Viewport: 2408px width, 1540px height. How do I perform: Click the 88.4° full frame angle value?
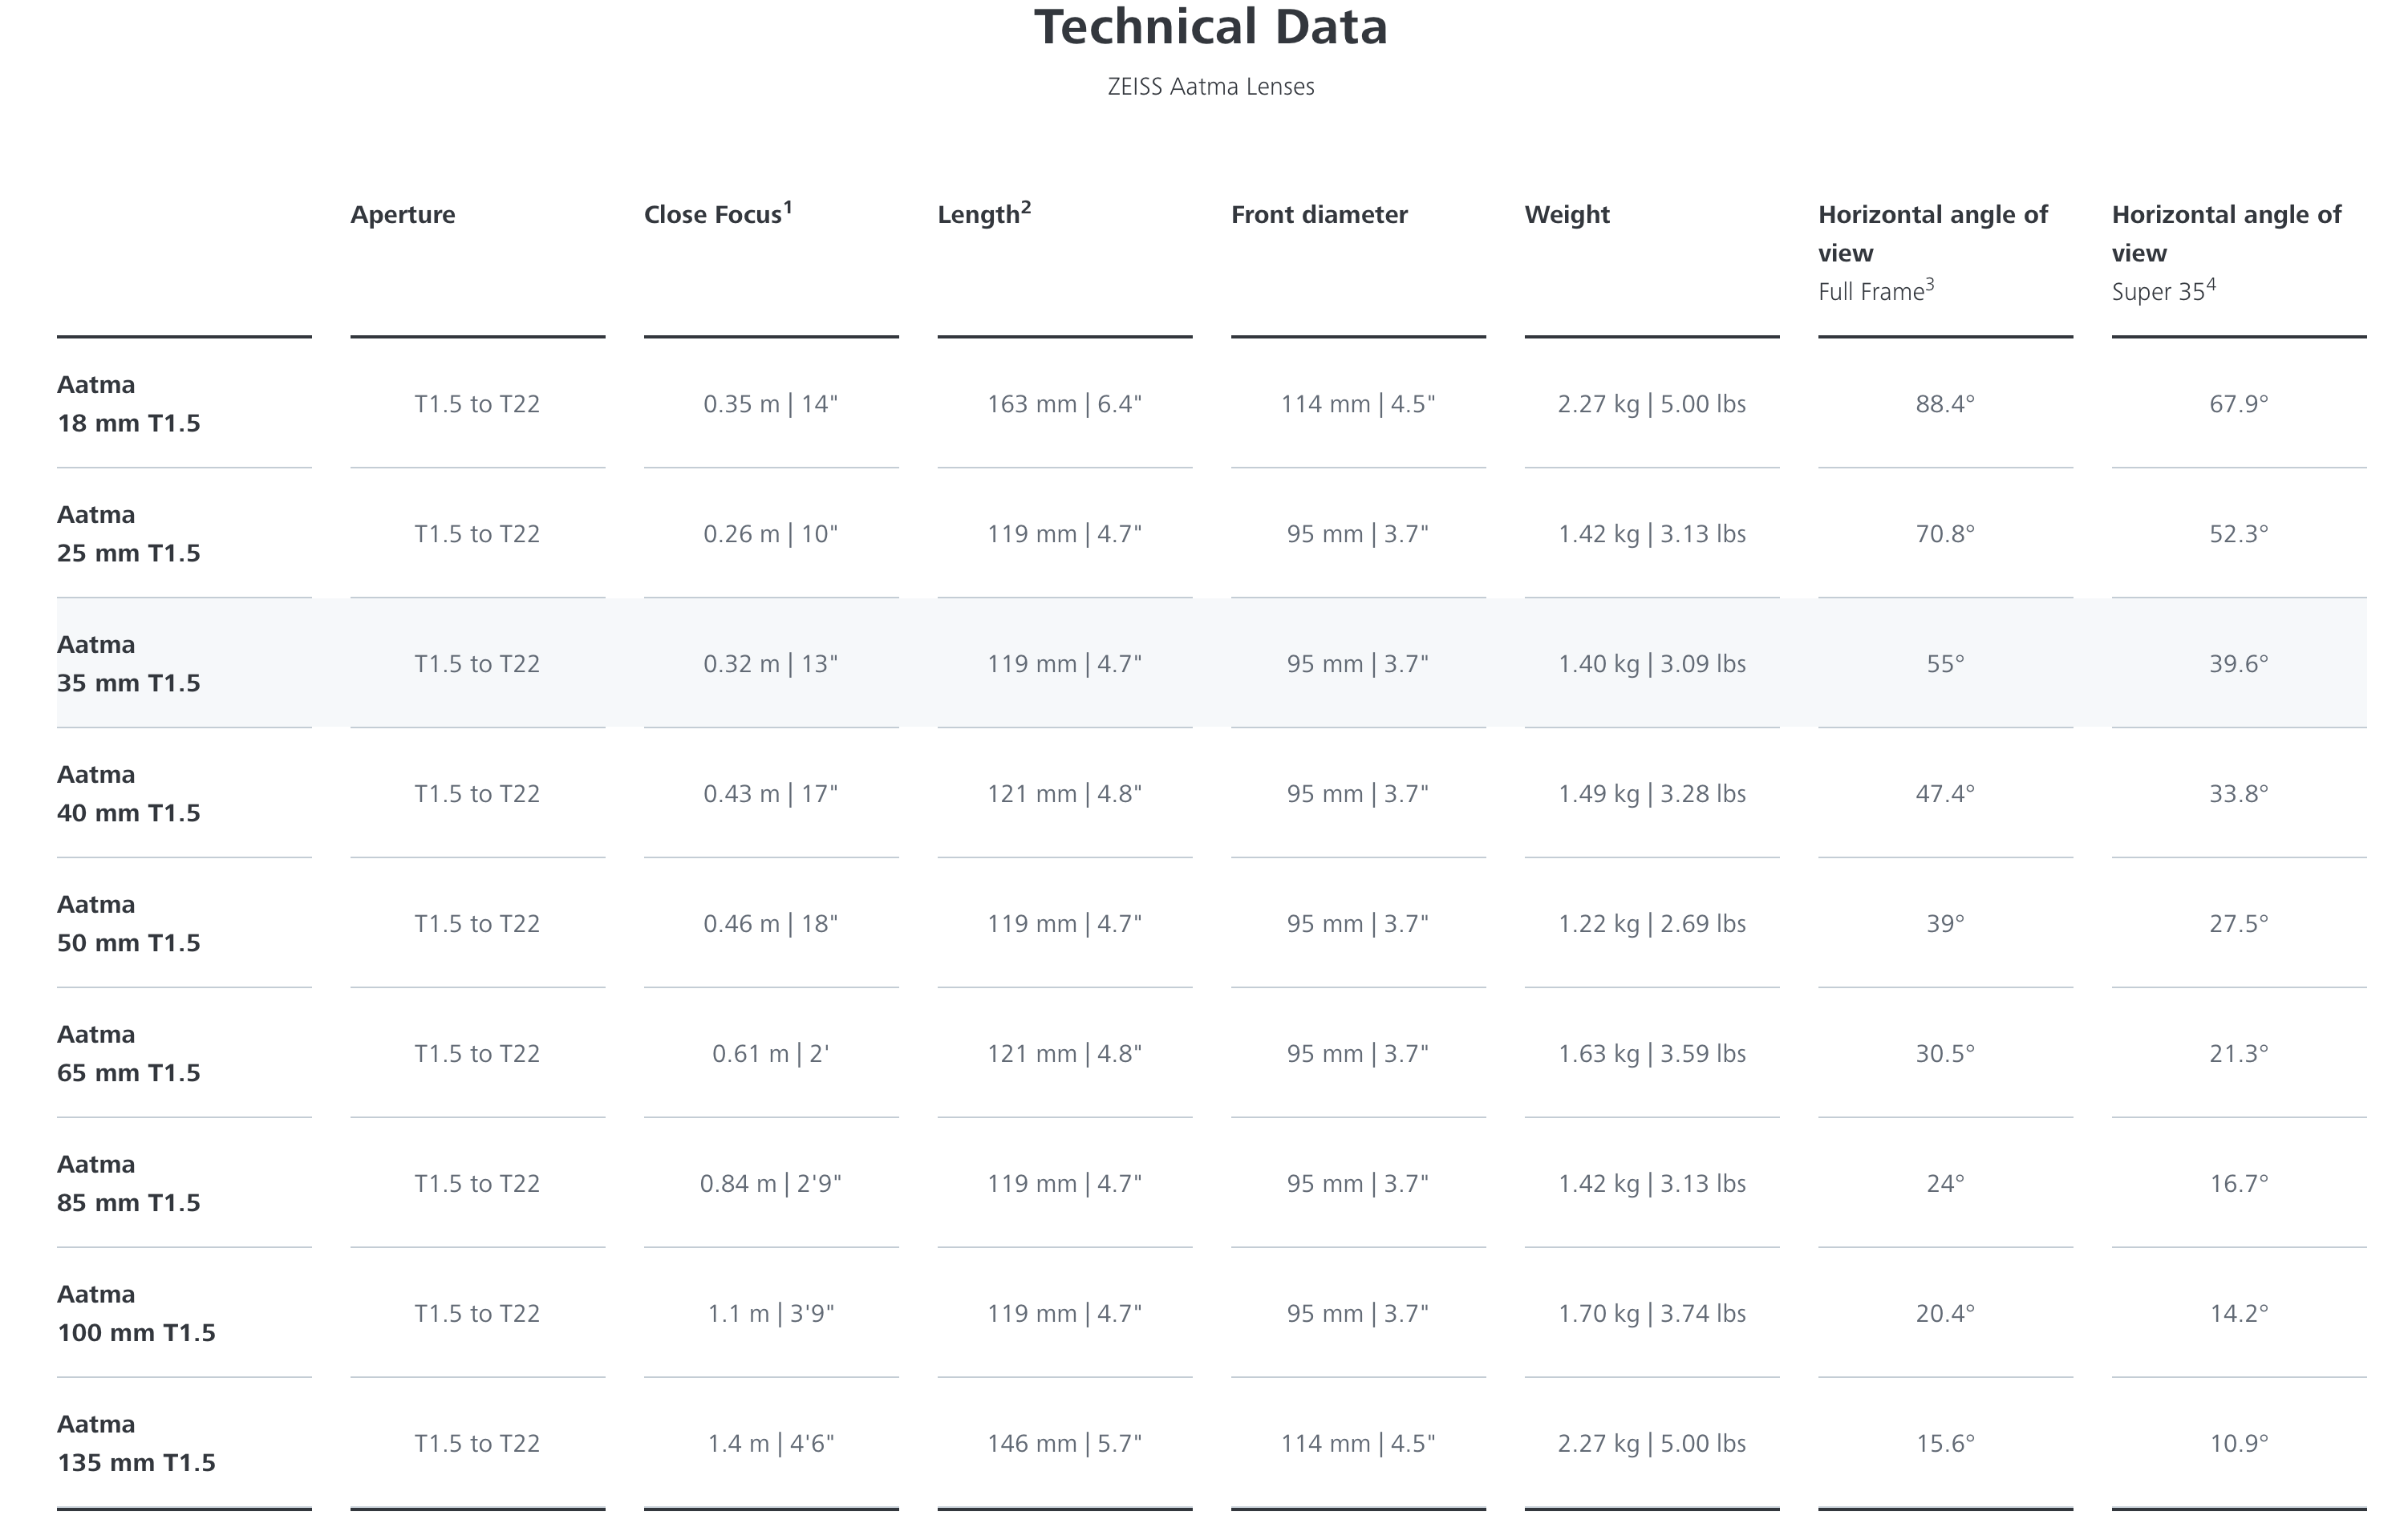[1944, 404]
